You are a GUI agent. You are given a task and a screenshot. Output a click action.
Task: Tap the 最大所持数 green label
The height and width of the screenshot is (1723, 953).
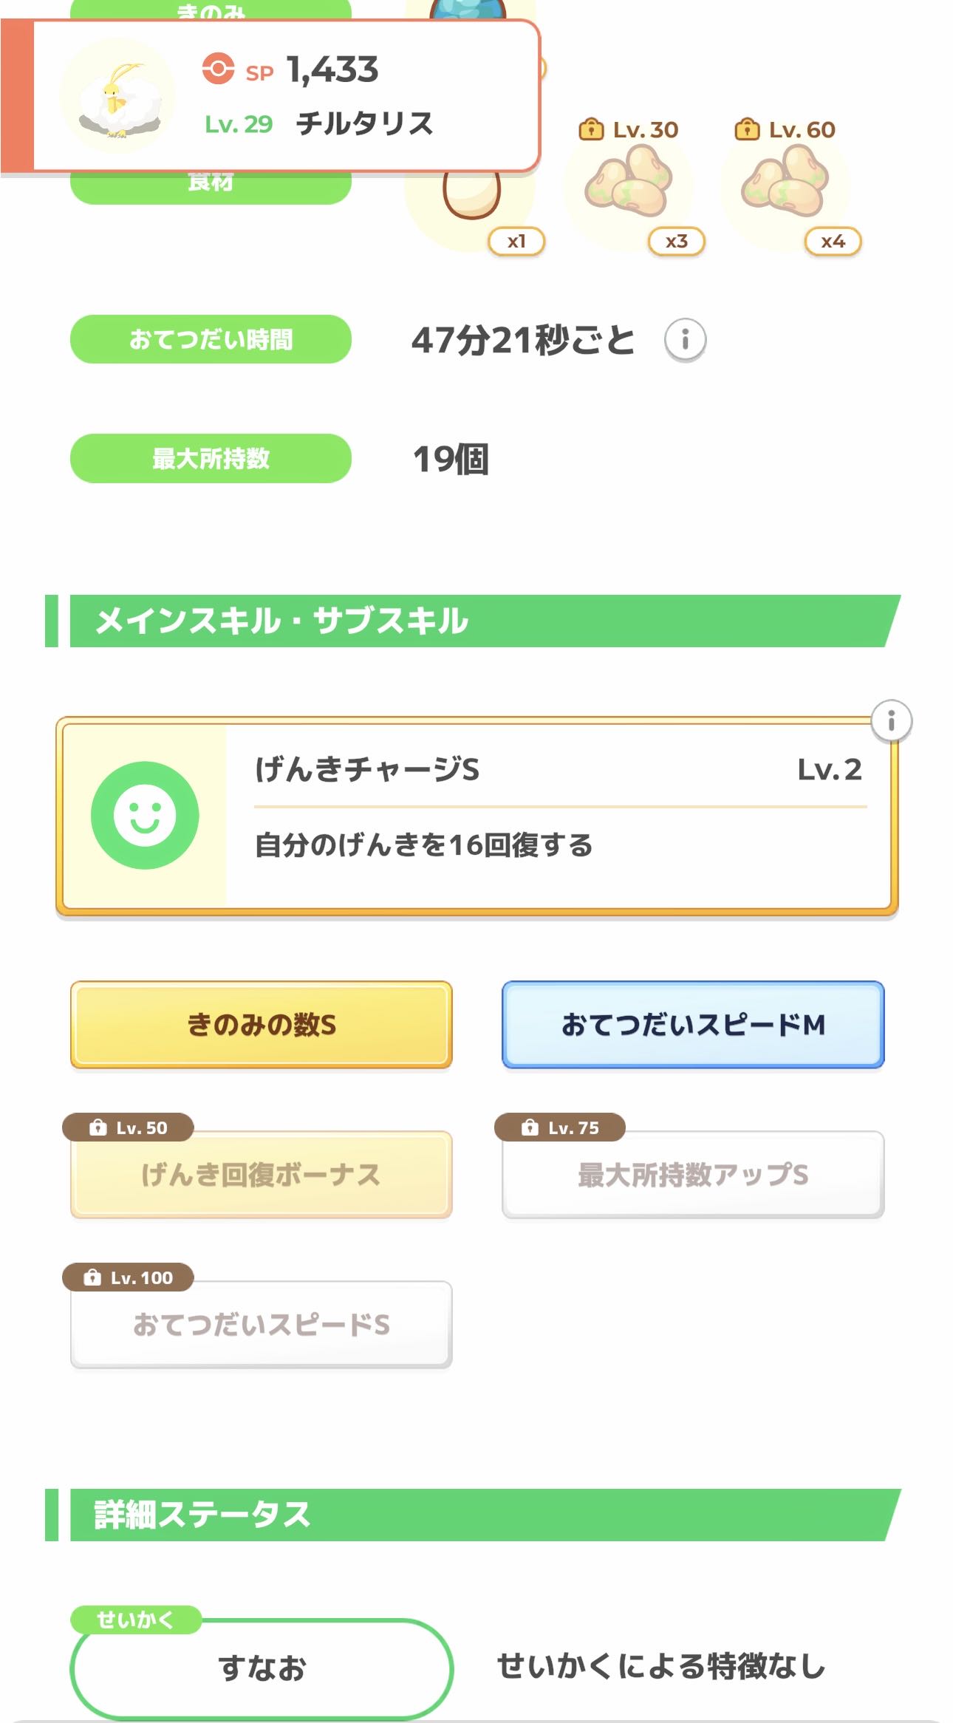click(x=211, y=459)
